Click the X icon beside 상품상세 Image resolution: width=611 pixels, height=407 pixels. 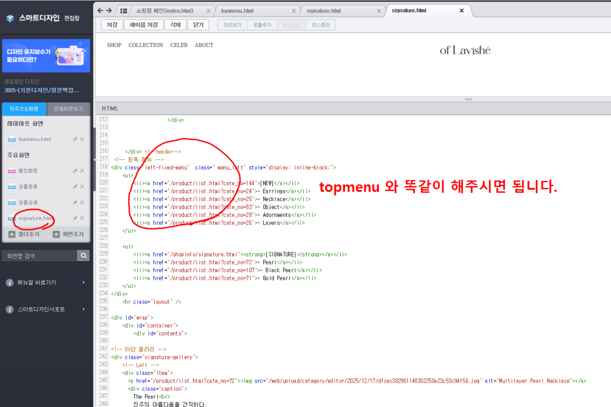pyautogui.click(x=82, y=202)
